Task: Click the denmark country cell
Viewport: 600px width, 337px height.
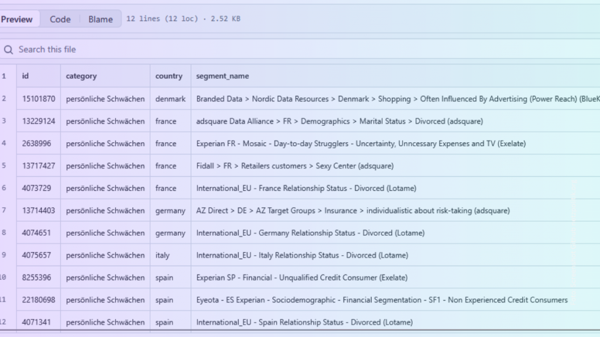Action: coord(171,99)
